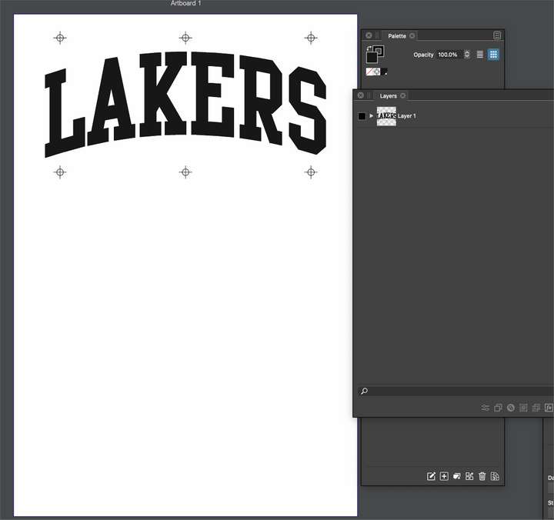The width and height of the screenshot is (554, 520).
Task: Click the duplicate layer icon in Layers
Action: point(498,408)
